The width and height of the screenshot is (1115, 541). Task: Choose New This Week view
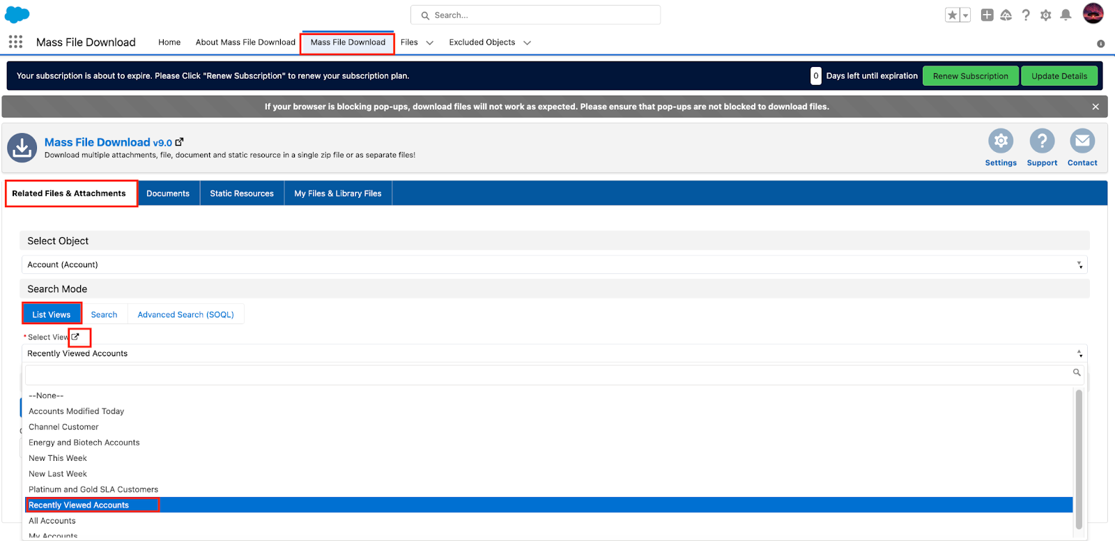pyautogui.click(x=549, y=458)
